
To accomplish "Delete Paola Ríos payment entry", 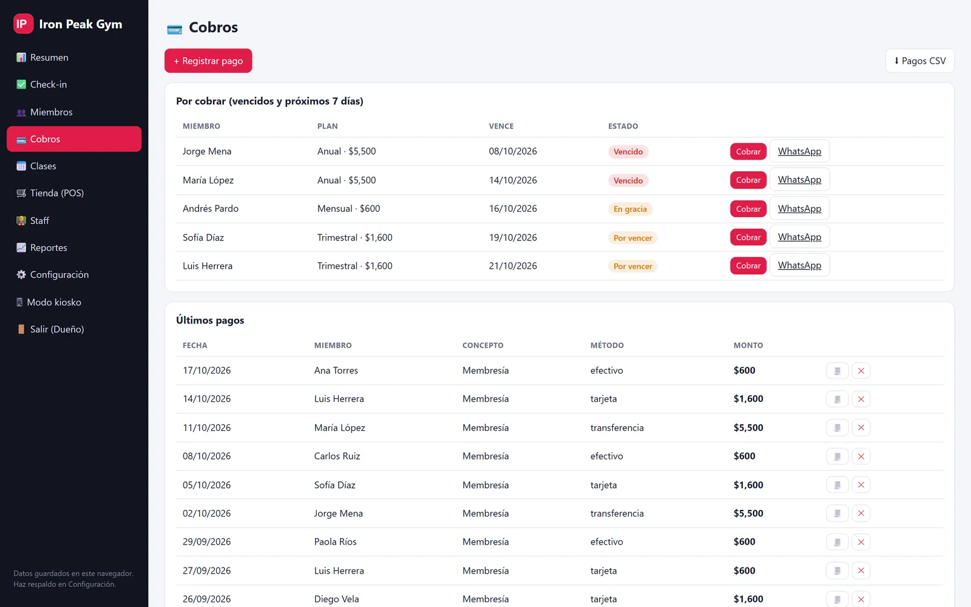I will [861, 542].
